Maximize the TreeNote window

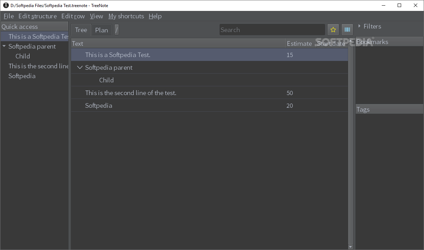[399, 5]
